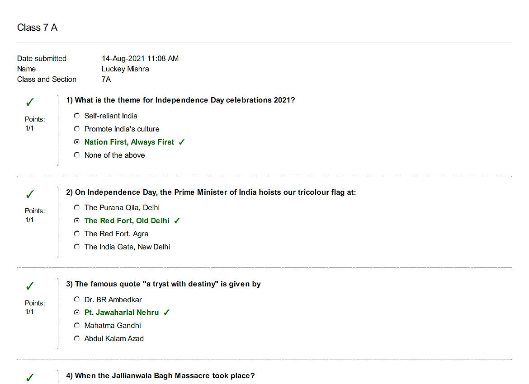Choose The India Gate, New Delhi option
This screenshot has width=529, height=384.
coord(77,247)
